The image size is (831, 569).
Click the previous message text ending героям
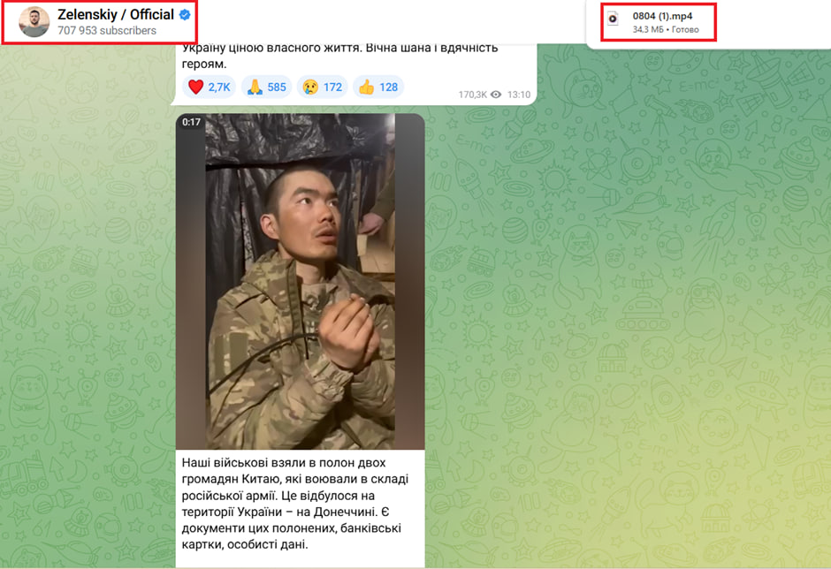(x=339, y=56)
